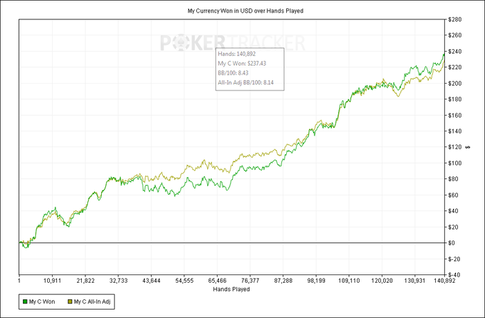Click the $60 y-axis label
485x318 pixels.
coord(453,195)
